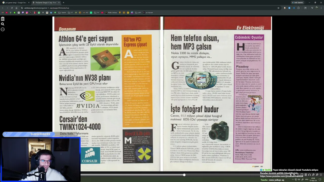
Task: Open the WhatsApp bookmark
Action: tap(39, 13)
